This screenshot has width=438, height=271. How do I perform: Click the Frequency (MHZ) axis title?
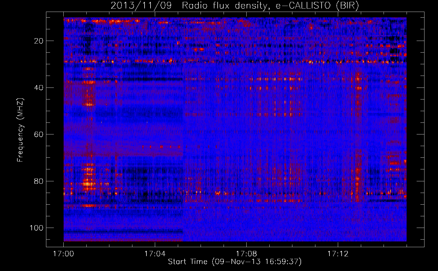20,130
